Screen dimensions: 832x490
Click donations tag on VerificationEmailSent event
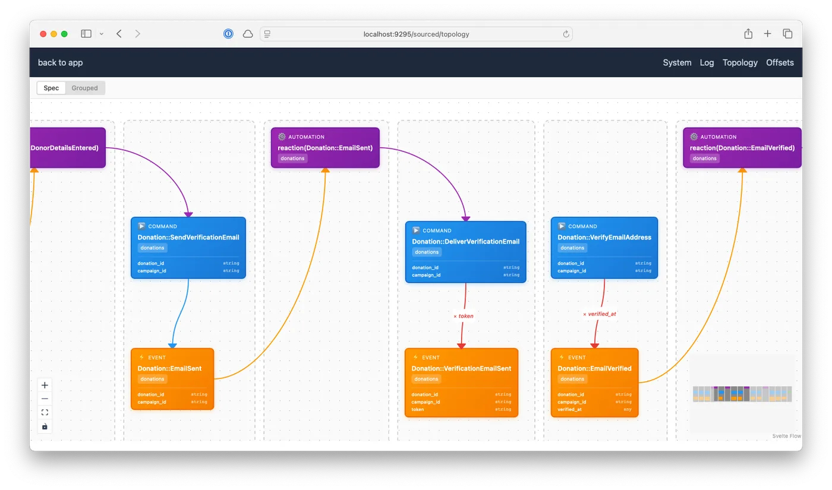(426, 379)
